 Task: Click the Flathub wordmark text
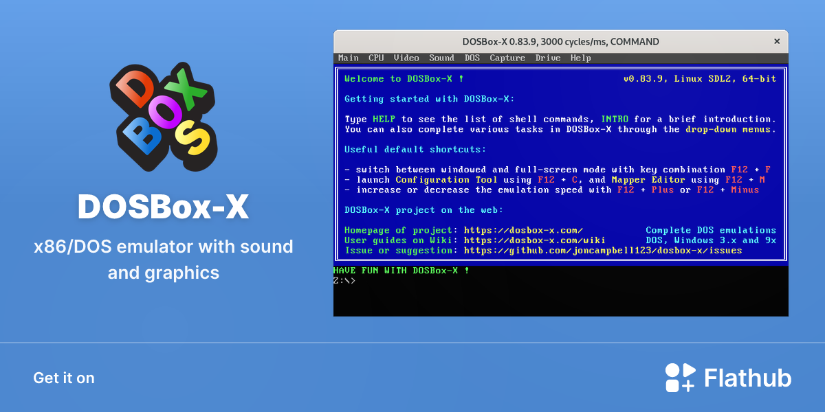[x=748, y=378]
